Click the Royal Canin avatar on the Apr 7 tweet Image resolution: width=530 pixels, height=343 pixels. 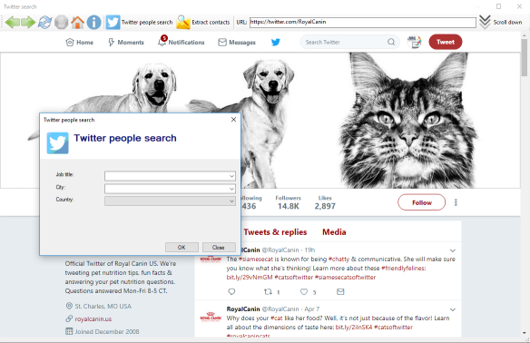point(211,317)
